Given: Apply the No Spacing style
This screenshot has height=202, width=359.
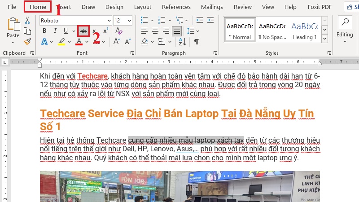Looking at the screenshot, I should (272, 30).
